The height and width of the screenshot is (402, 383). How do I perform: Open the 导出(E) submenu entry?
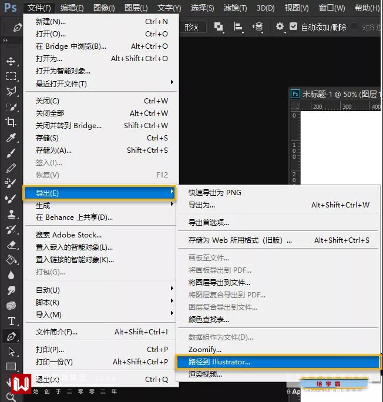[x=99, y=193]
